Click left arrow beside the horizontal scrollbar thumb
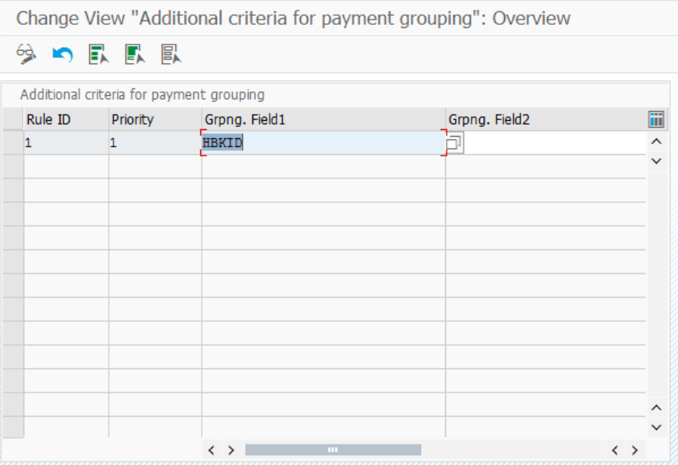Screen dimensions: 678x465 (212, 451)
